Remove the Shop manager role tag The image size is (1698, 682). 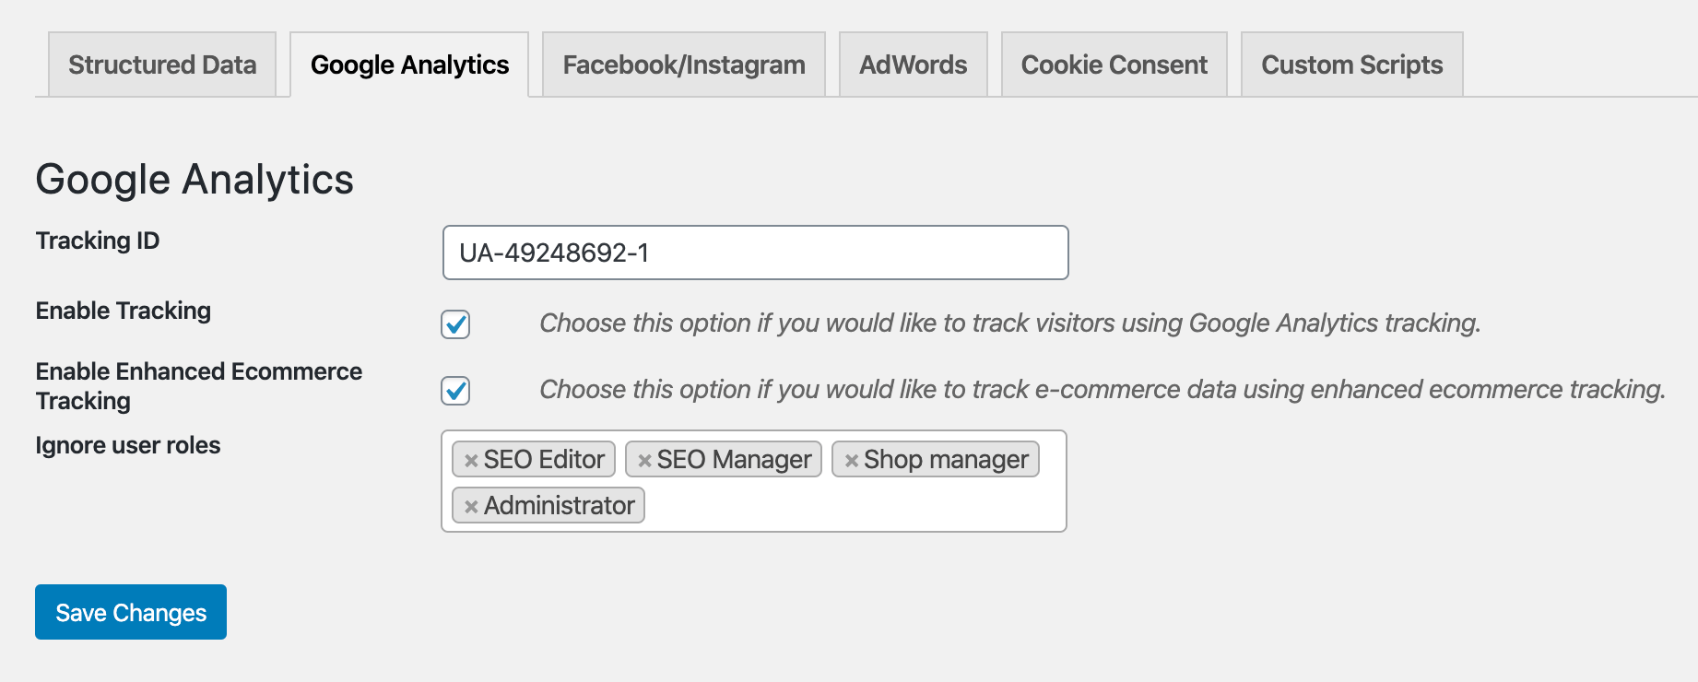(x=851, y=461)
